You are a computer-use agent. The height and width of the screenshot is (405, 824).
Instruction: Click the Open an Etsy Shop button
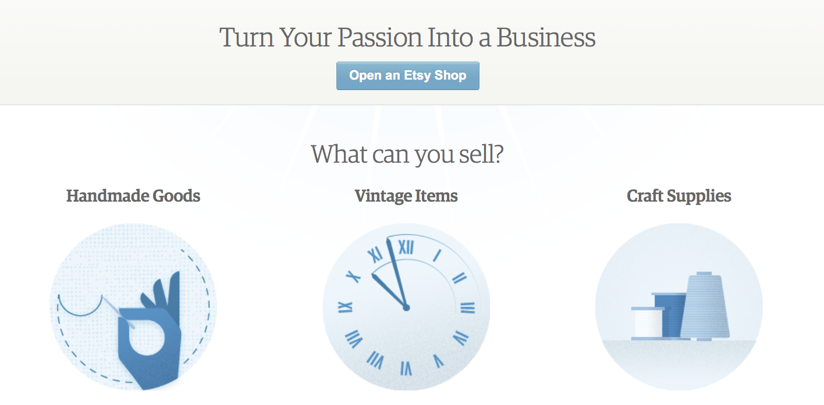pyautogui.click(x=407, y=76)
